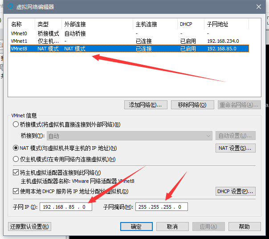The image size is (269, 239).
Task: Click subnet address 192.168.234.0 cell
Action: [223, 41]
